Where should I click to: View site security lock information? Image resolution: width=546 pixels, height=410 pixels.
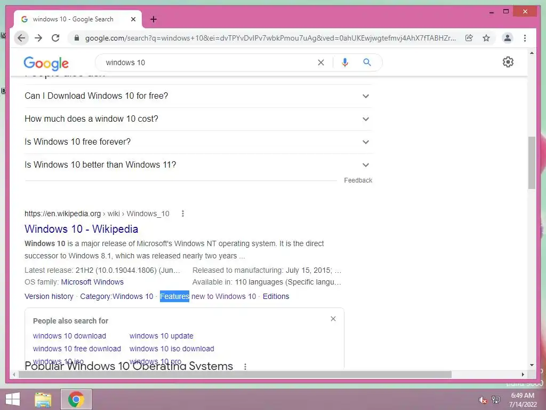click(x=77, y=38)
